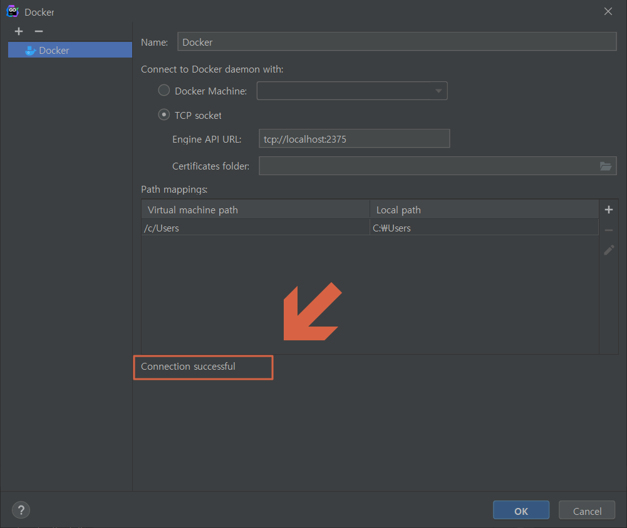Click the Connection successful status text

(x=188, y=366)
